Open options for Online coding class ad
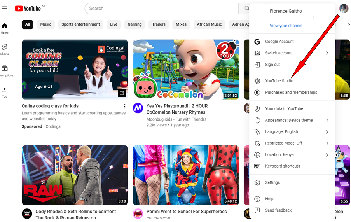The width and height of the screenshot is (351, 222). pos(124,106)
